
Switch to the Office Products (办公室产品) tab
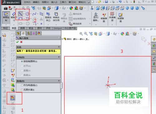(x=70, y=28)
